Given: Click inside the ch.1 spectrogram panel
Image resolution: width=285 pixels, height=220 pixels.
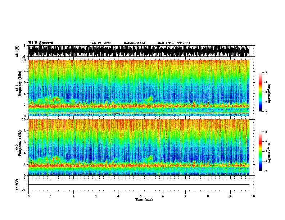Looking at the screenshot, I should click(x=139, y=88).
